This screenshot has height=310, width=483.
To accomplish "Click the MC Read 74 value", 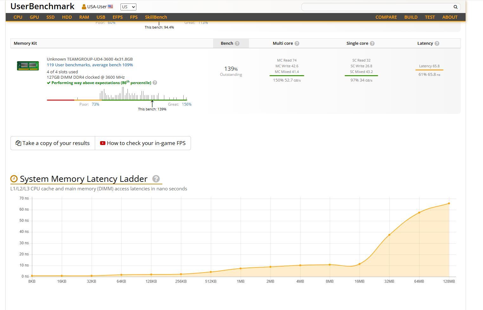I will coord(287,60).
